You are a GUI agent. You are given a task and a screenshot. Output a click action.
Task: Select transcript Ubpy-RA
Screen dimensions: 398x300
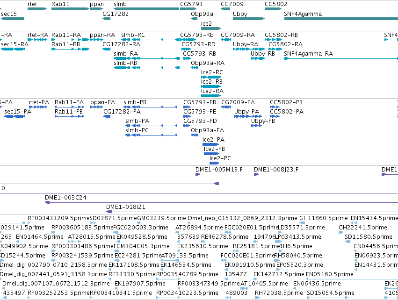pos(249,49)
